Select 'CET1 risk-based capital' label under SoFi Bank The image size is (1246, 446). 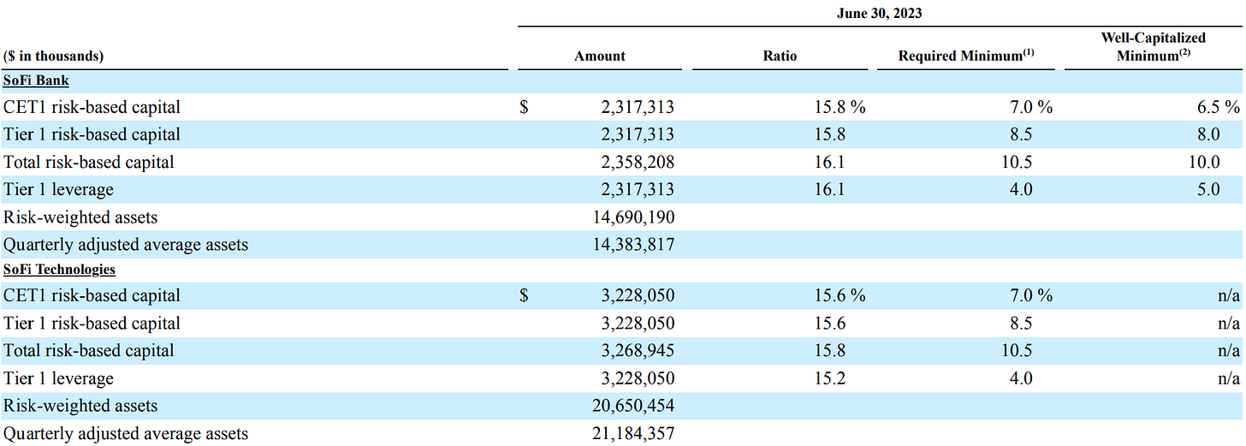92,107
